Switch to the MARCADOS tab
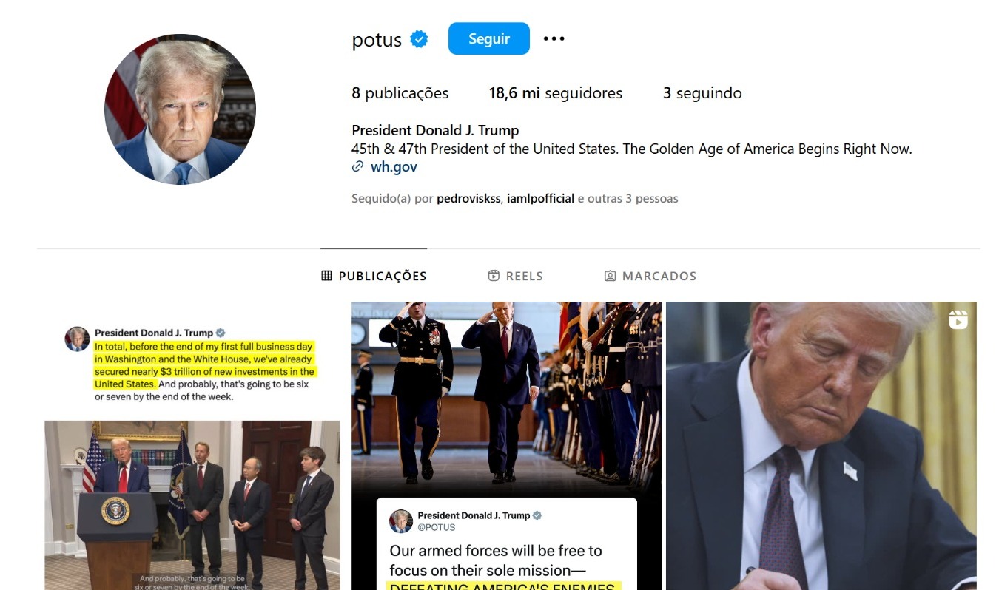 pos(650,276)
